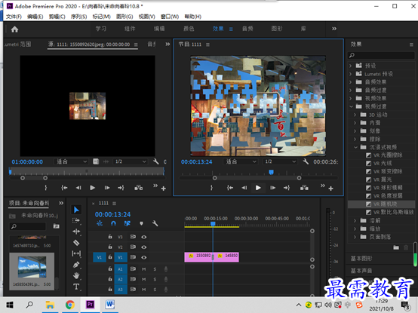Click the Home icon in workspace bar
This screenshot has height=313, width=418.
click(14, 29)
